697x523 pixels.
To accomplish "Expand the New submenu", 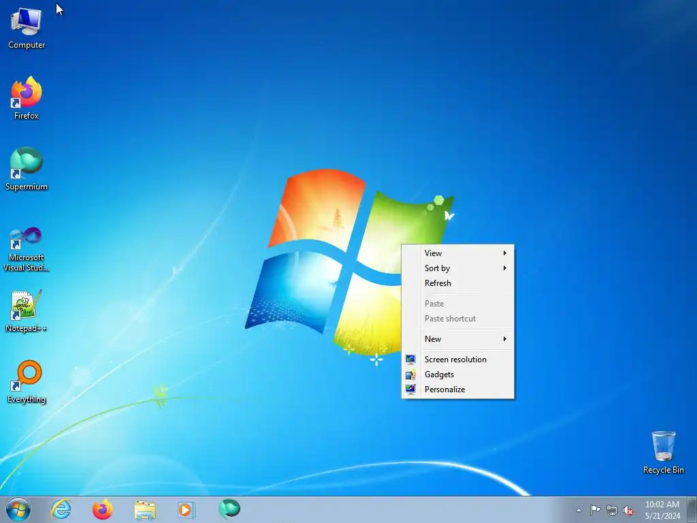I will coord(458,339).
